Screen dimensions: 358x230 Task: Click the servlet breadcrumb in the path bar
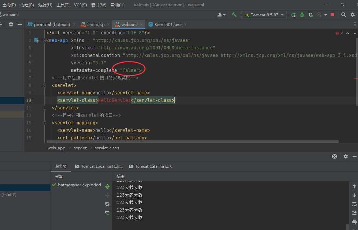(x=80, y=148)
